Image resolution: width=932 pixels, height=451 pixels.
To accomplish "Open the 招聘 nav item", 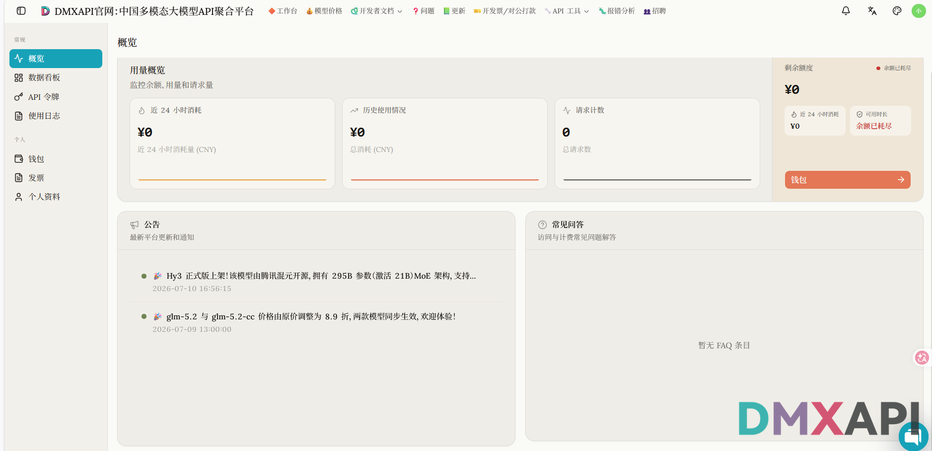I will coord(654,11).
